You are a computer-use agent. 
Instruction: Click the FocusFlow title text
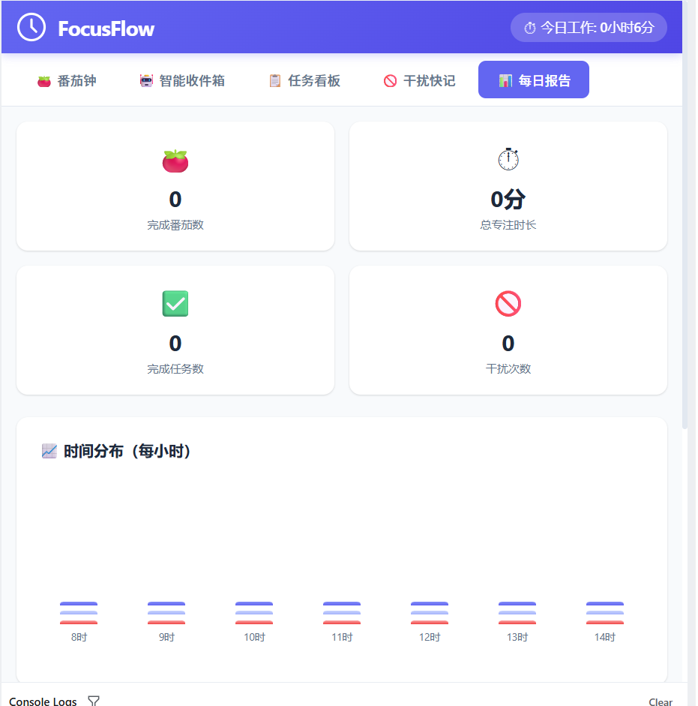coord(106,29)
